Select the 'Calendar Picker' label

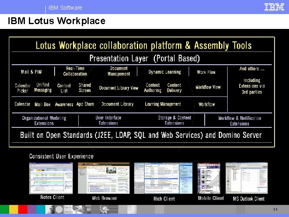[x=22, y=88]
